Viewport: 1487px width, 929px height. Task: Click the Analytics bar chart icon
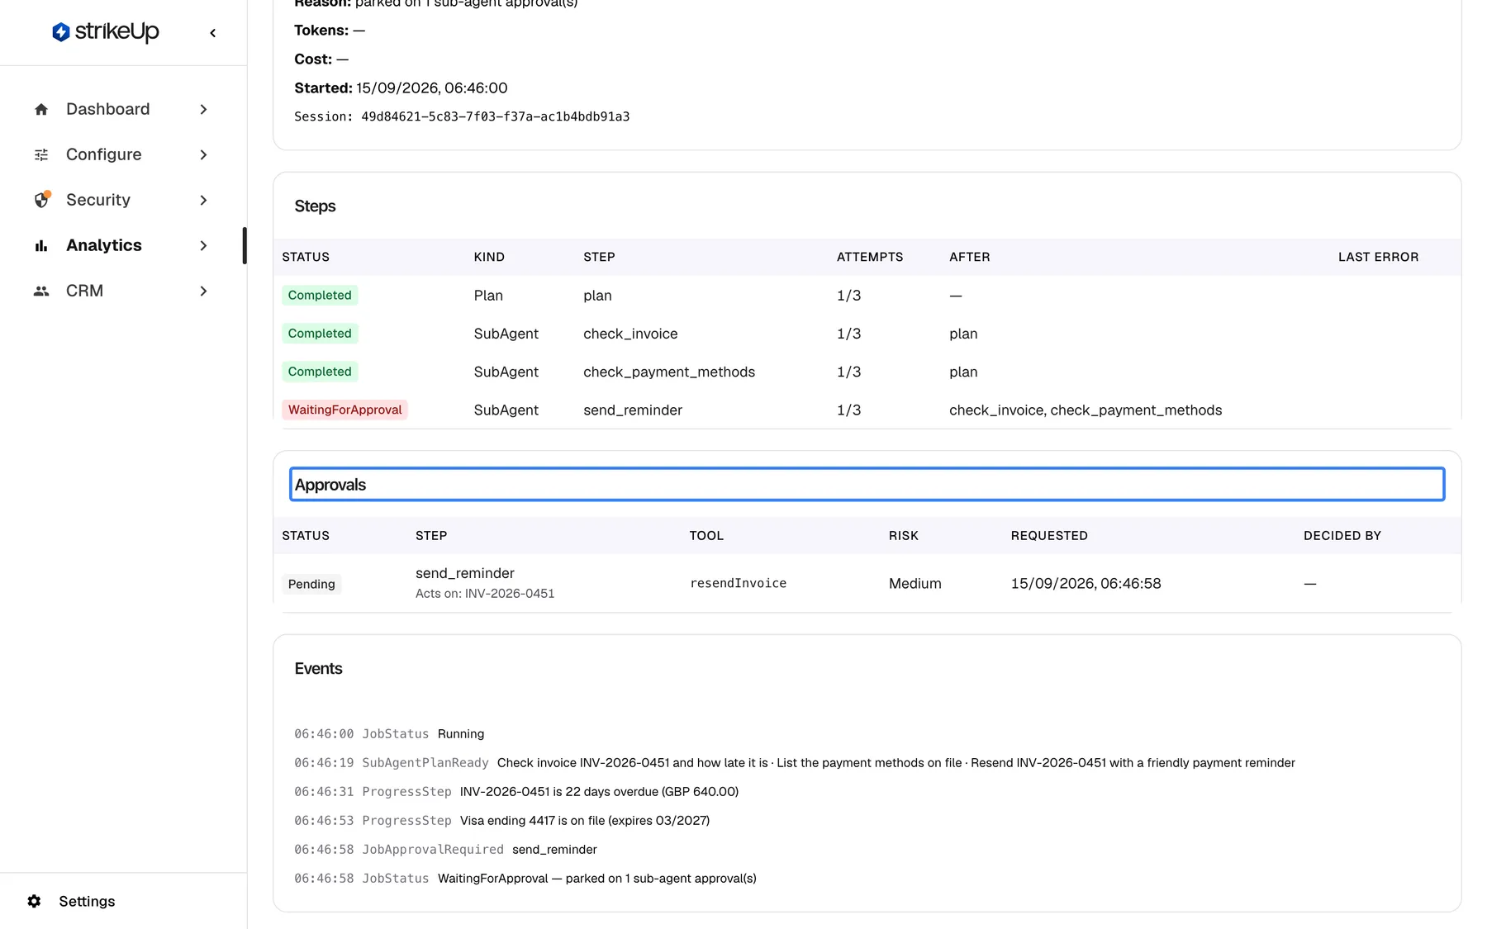click(x=41, y=245)
